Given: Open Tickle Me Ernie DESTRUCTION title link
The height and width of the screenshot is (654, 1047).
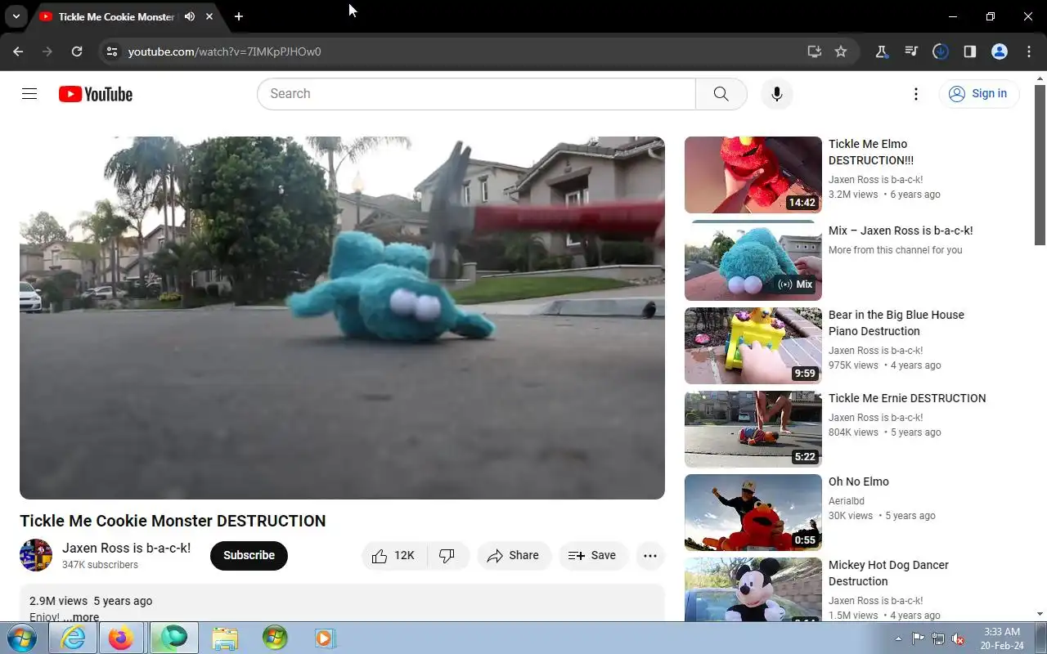Looking at the screenshot, I should click(907, 398).
